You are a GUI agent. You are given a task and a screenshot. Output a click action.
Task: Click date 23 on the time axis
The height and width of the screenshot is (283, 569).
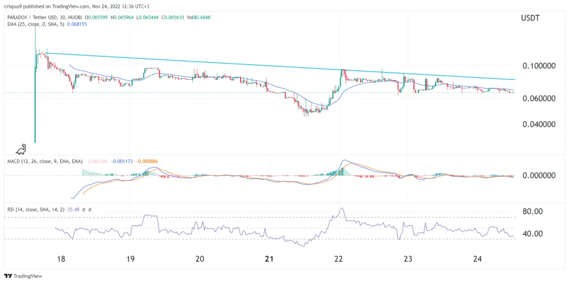pyautogui.click(x=408, y=259)
